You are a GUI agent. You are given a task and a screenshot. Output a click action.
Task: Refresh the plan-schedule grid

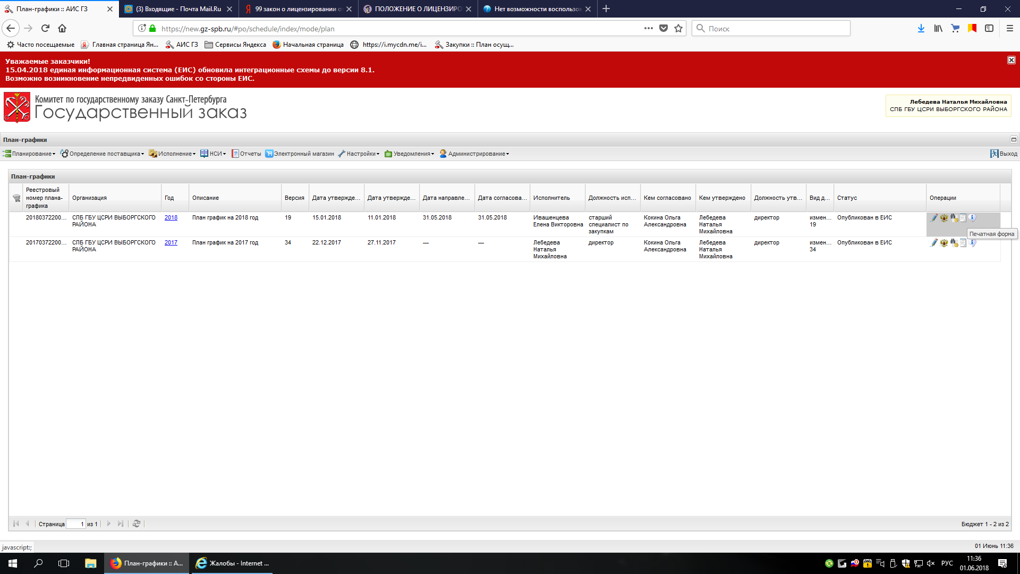137,524
